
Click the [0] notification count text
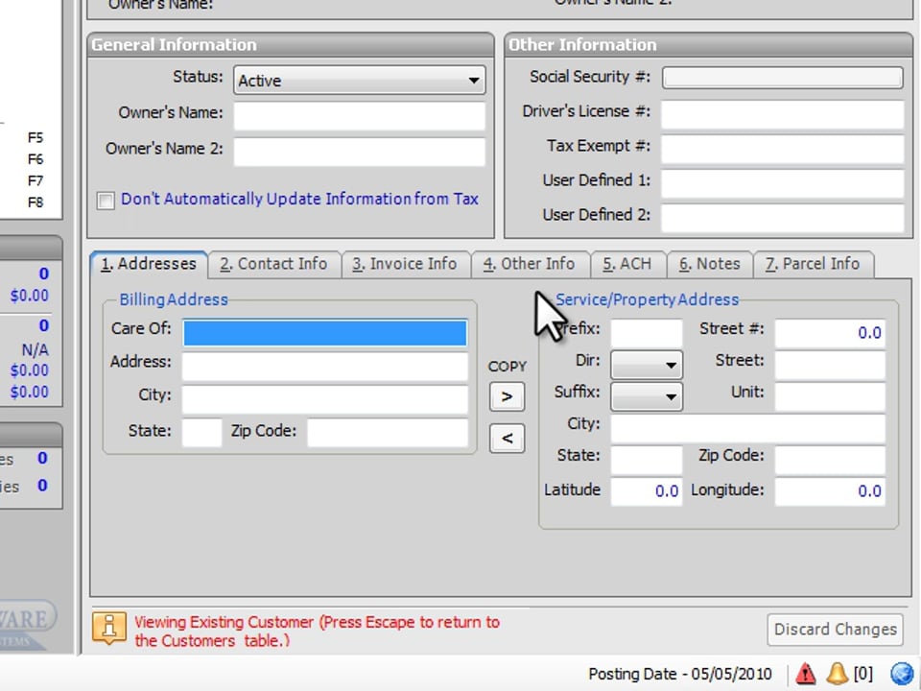862,674
